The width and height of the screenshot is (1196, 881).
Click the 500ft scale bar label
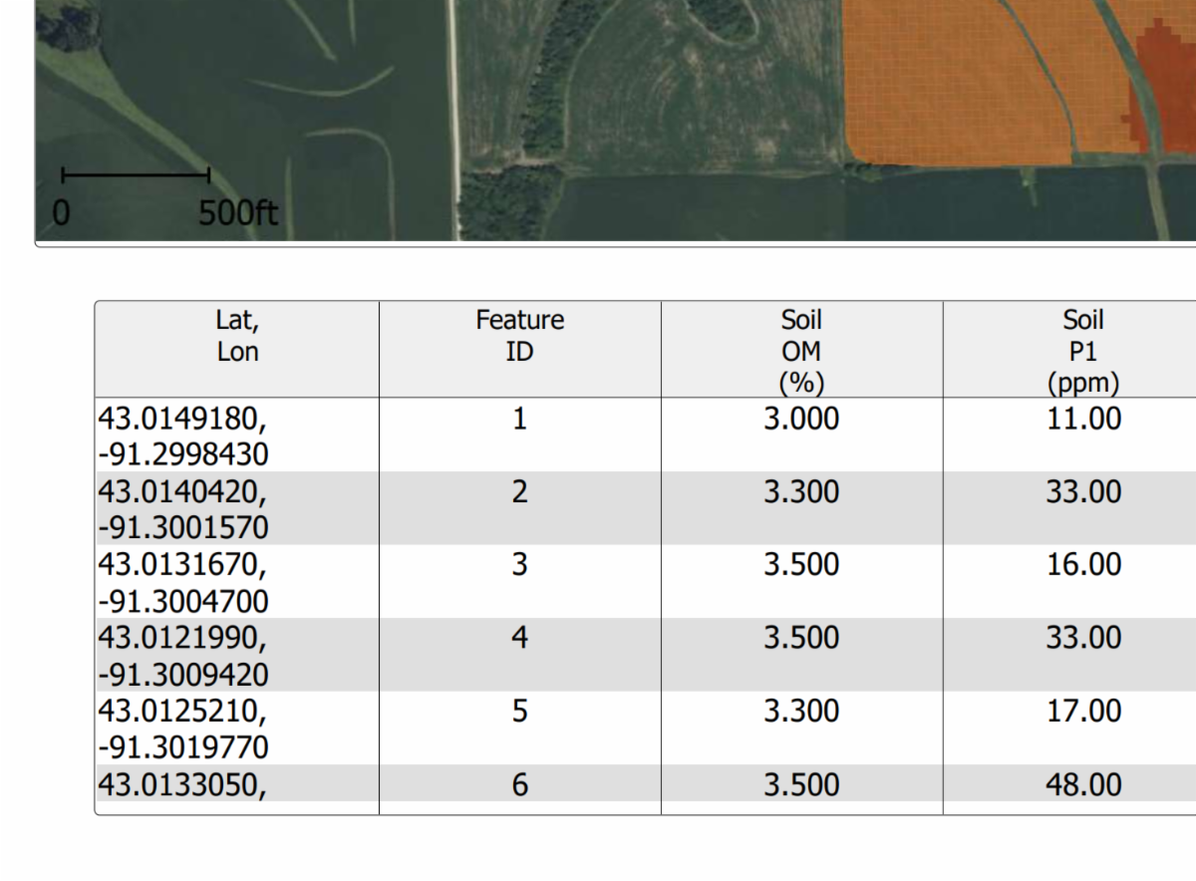click(238, 213)
